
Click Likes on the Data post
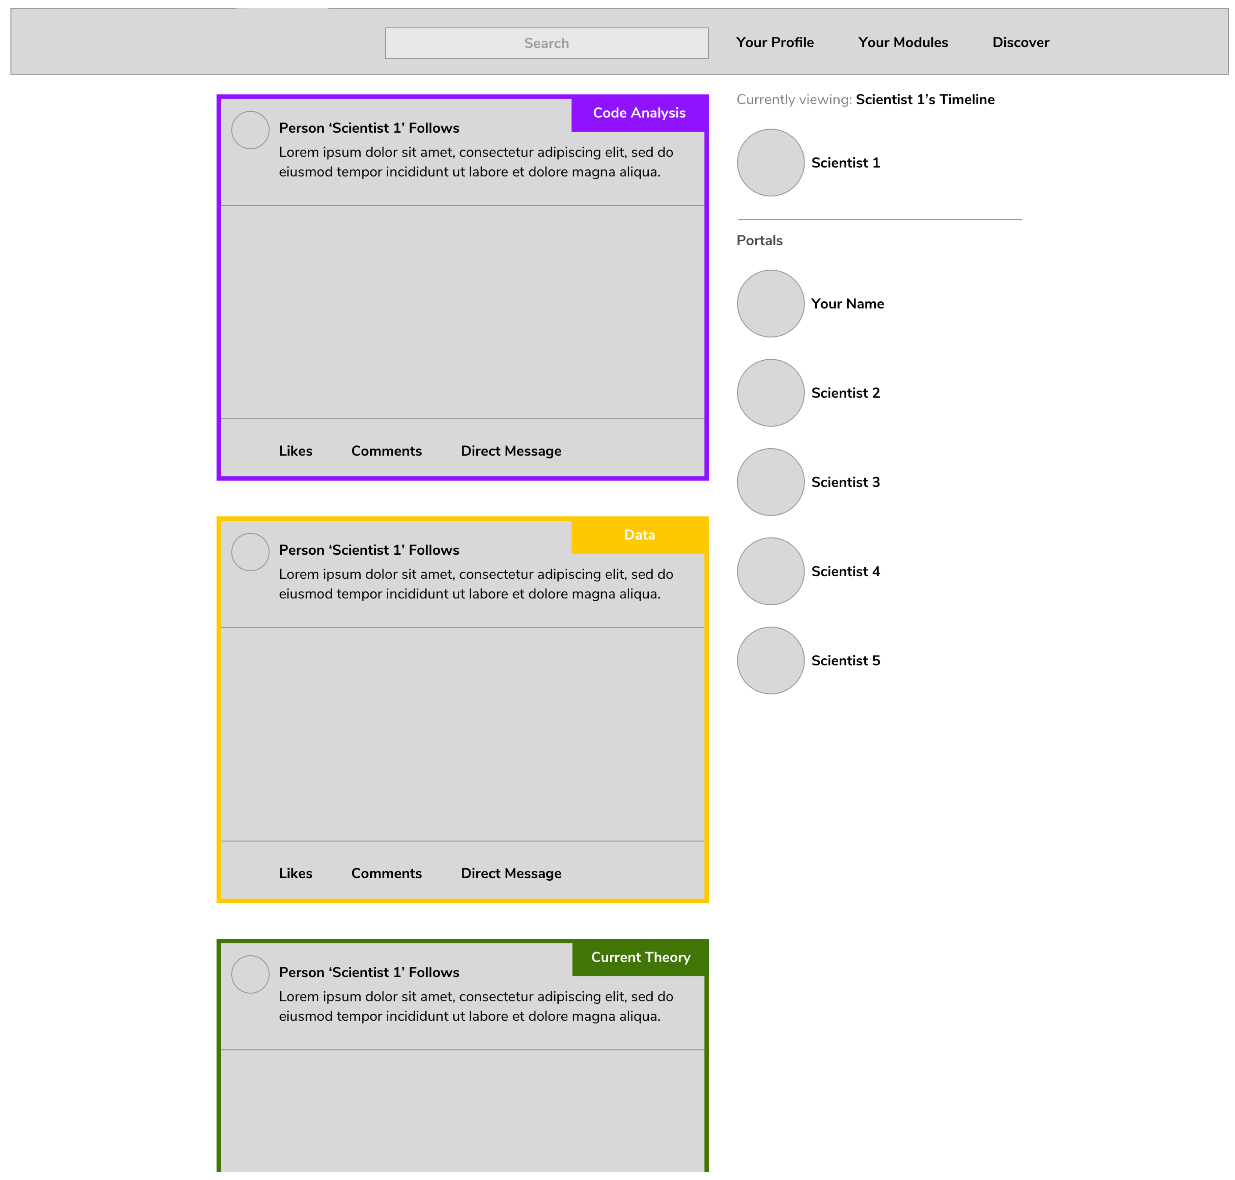point(296,873)
